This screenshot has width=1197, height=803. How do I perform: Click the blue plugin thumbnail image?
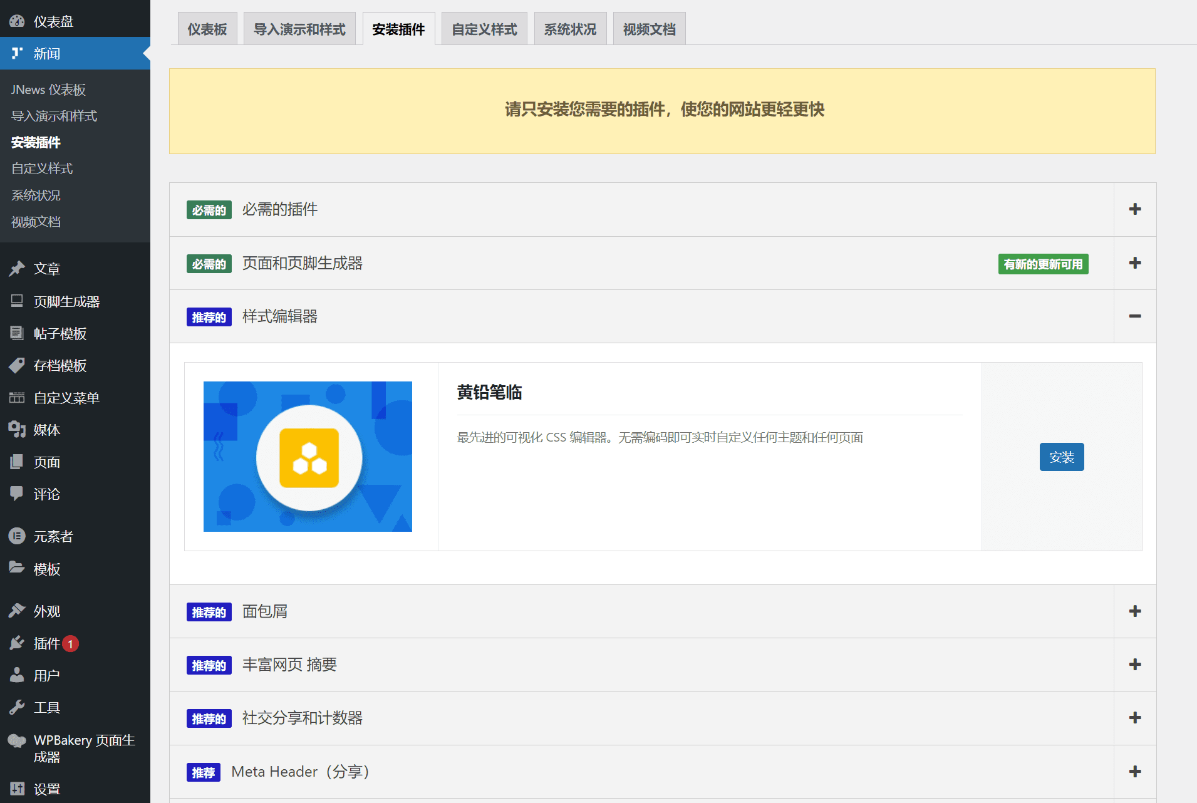307,457
